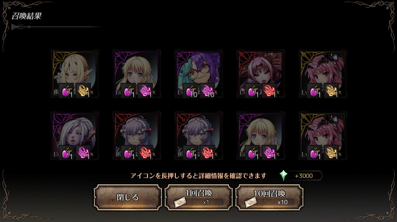Click the green gem currency icon
The image size is (397, 222).
[x=283, y=175]
